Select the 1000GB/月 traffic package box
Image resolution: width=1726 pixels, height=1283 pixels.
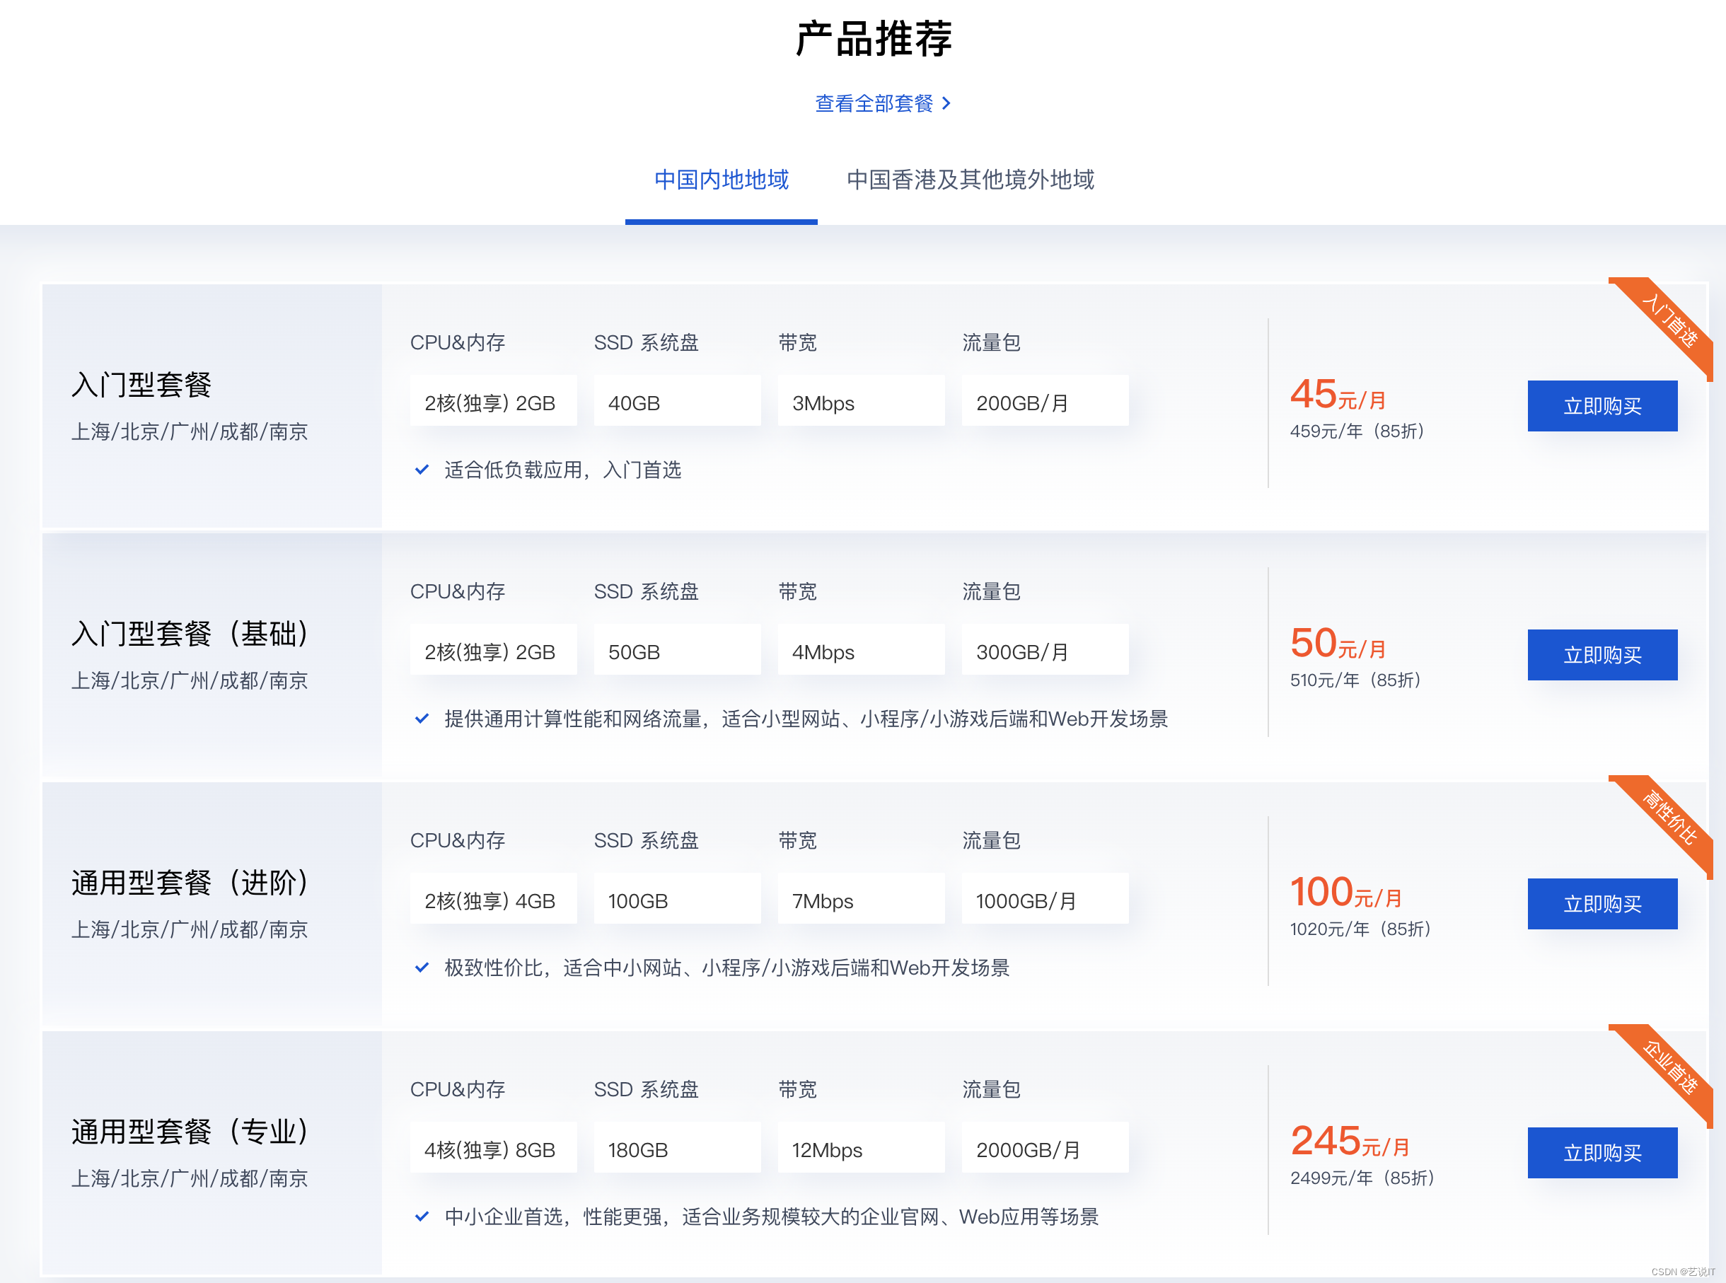[1044, 901]
